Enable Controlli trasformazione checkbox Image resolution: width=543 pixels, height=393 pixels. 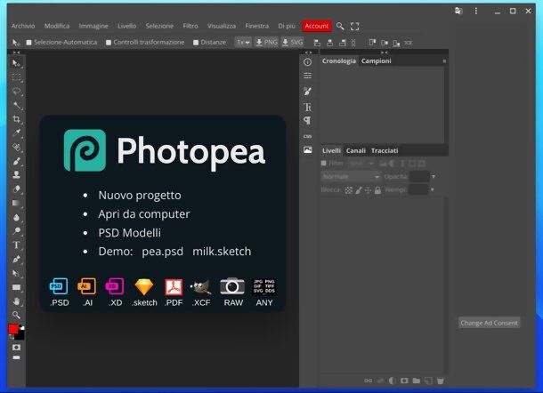(109, 42)
